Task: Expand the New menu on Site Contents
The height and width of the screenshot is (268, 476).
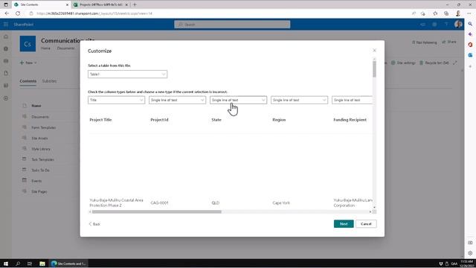Action: click(28, 63)
